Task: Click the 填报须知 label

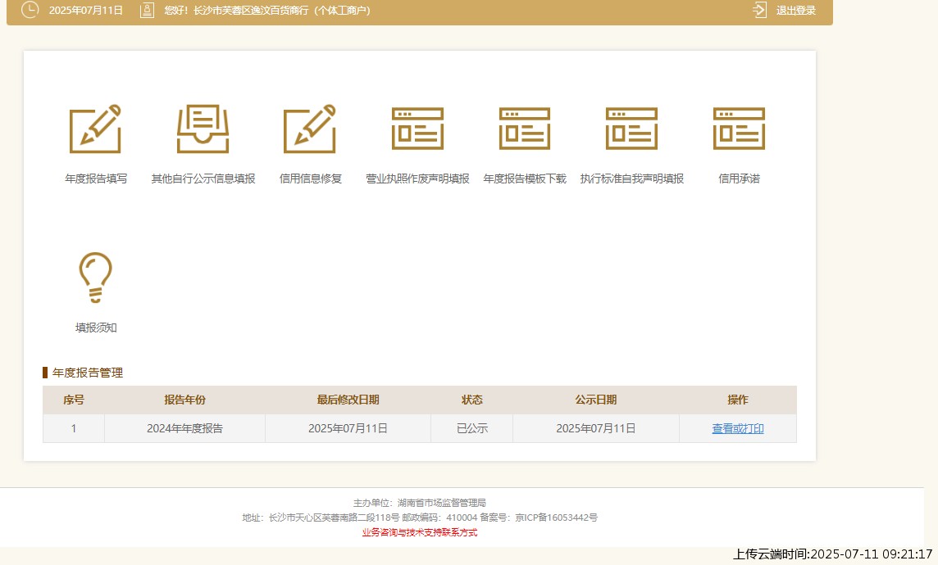Action: click(96, 328)
